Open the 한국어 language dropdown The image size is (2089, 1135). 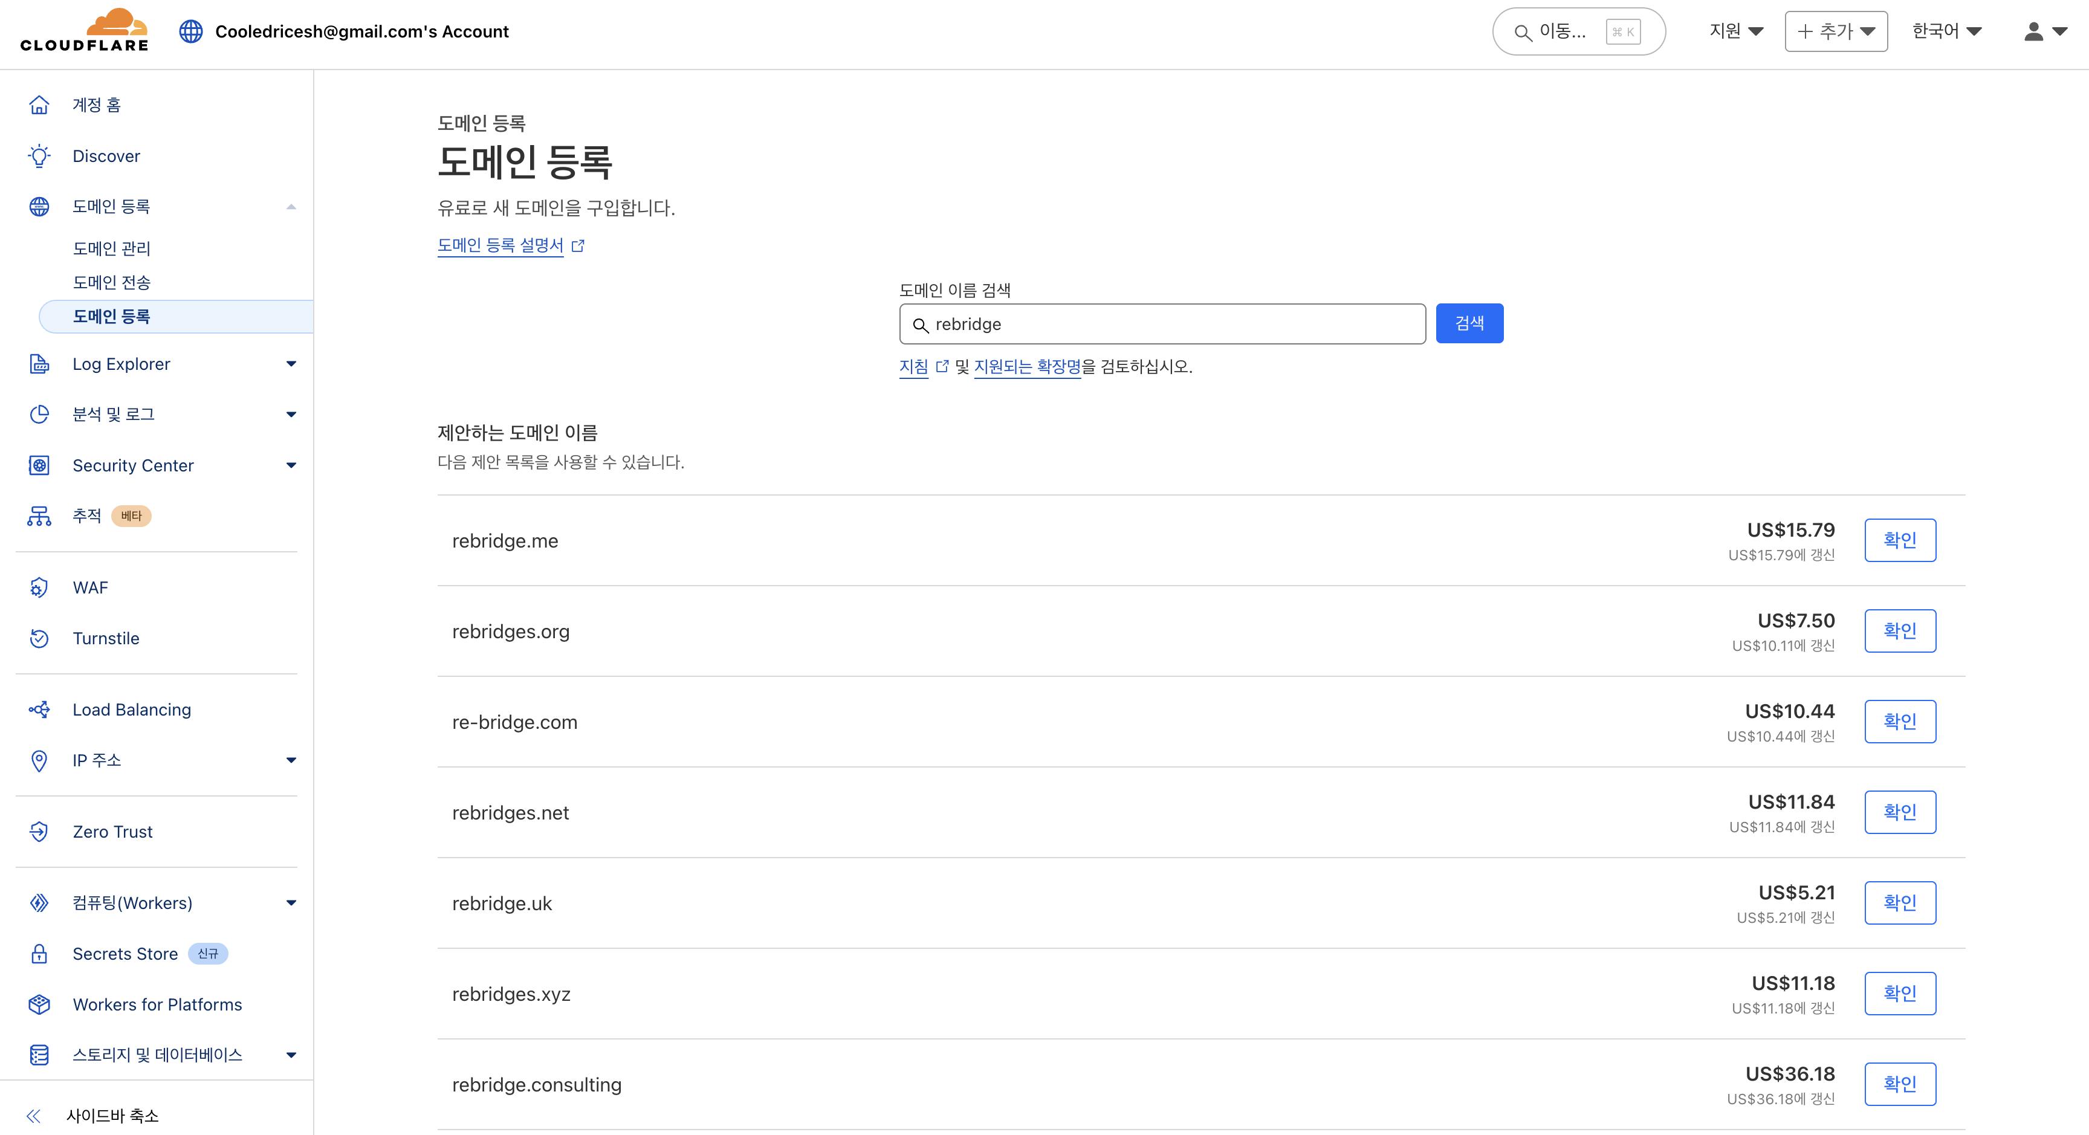point(1946,31)
